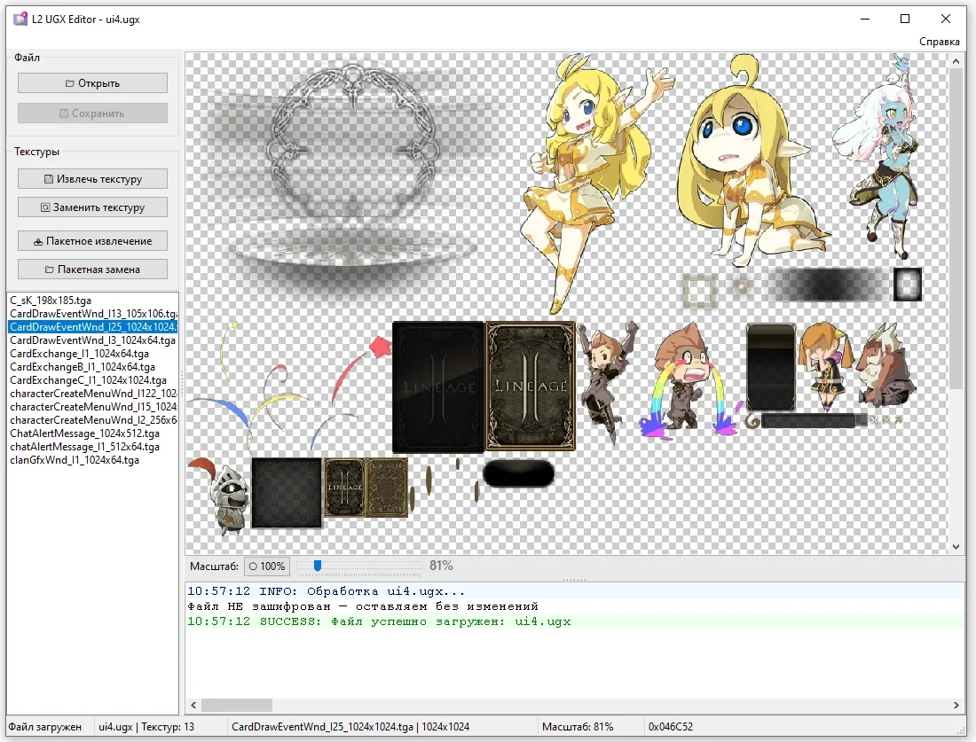Click the INFO Обработка ui4.ugx log line
This screenshot has width=976, height=742.
[327, 591]
